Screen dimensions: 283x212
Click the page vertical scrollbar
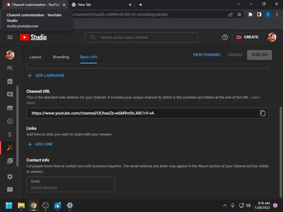(281, 152)
